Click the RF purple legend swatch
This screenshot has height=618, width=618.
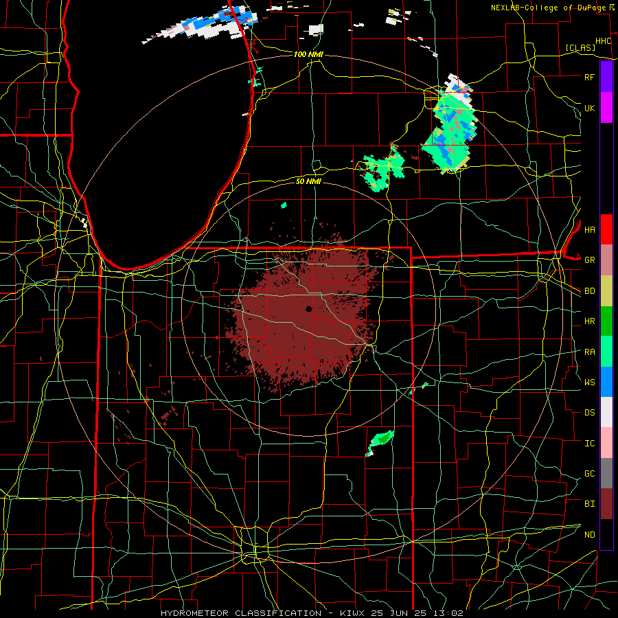pos(606,77)
